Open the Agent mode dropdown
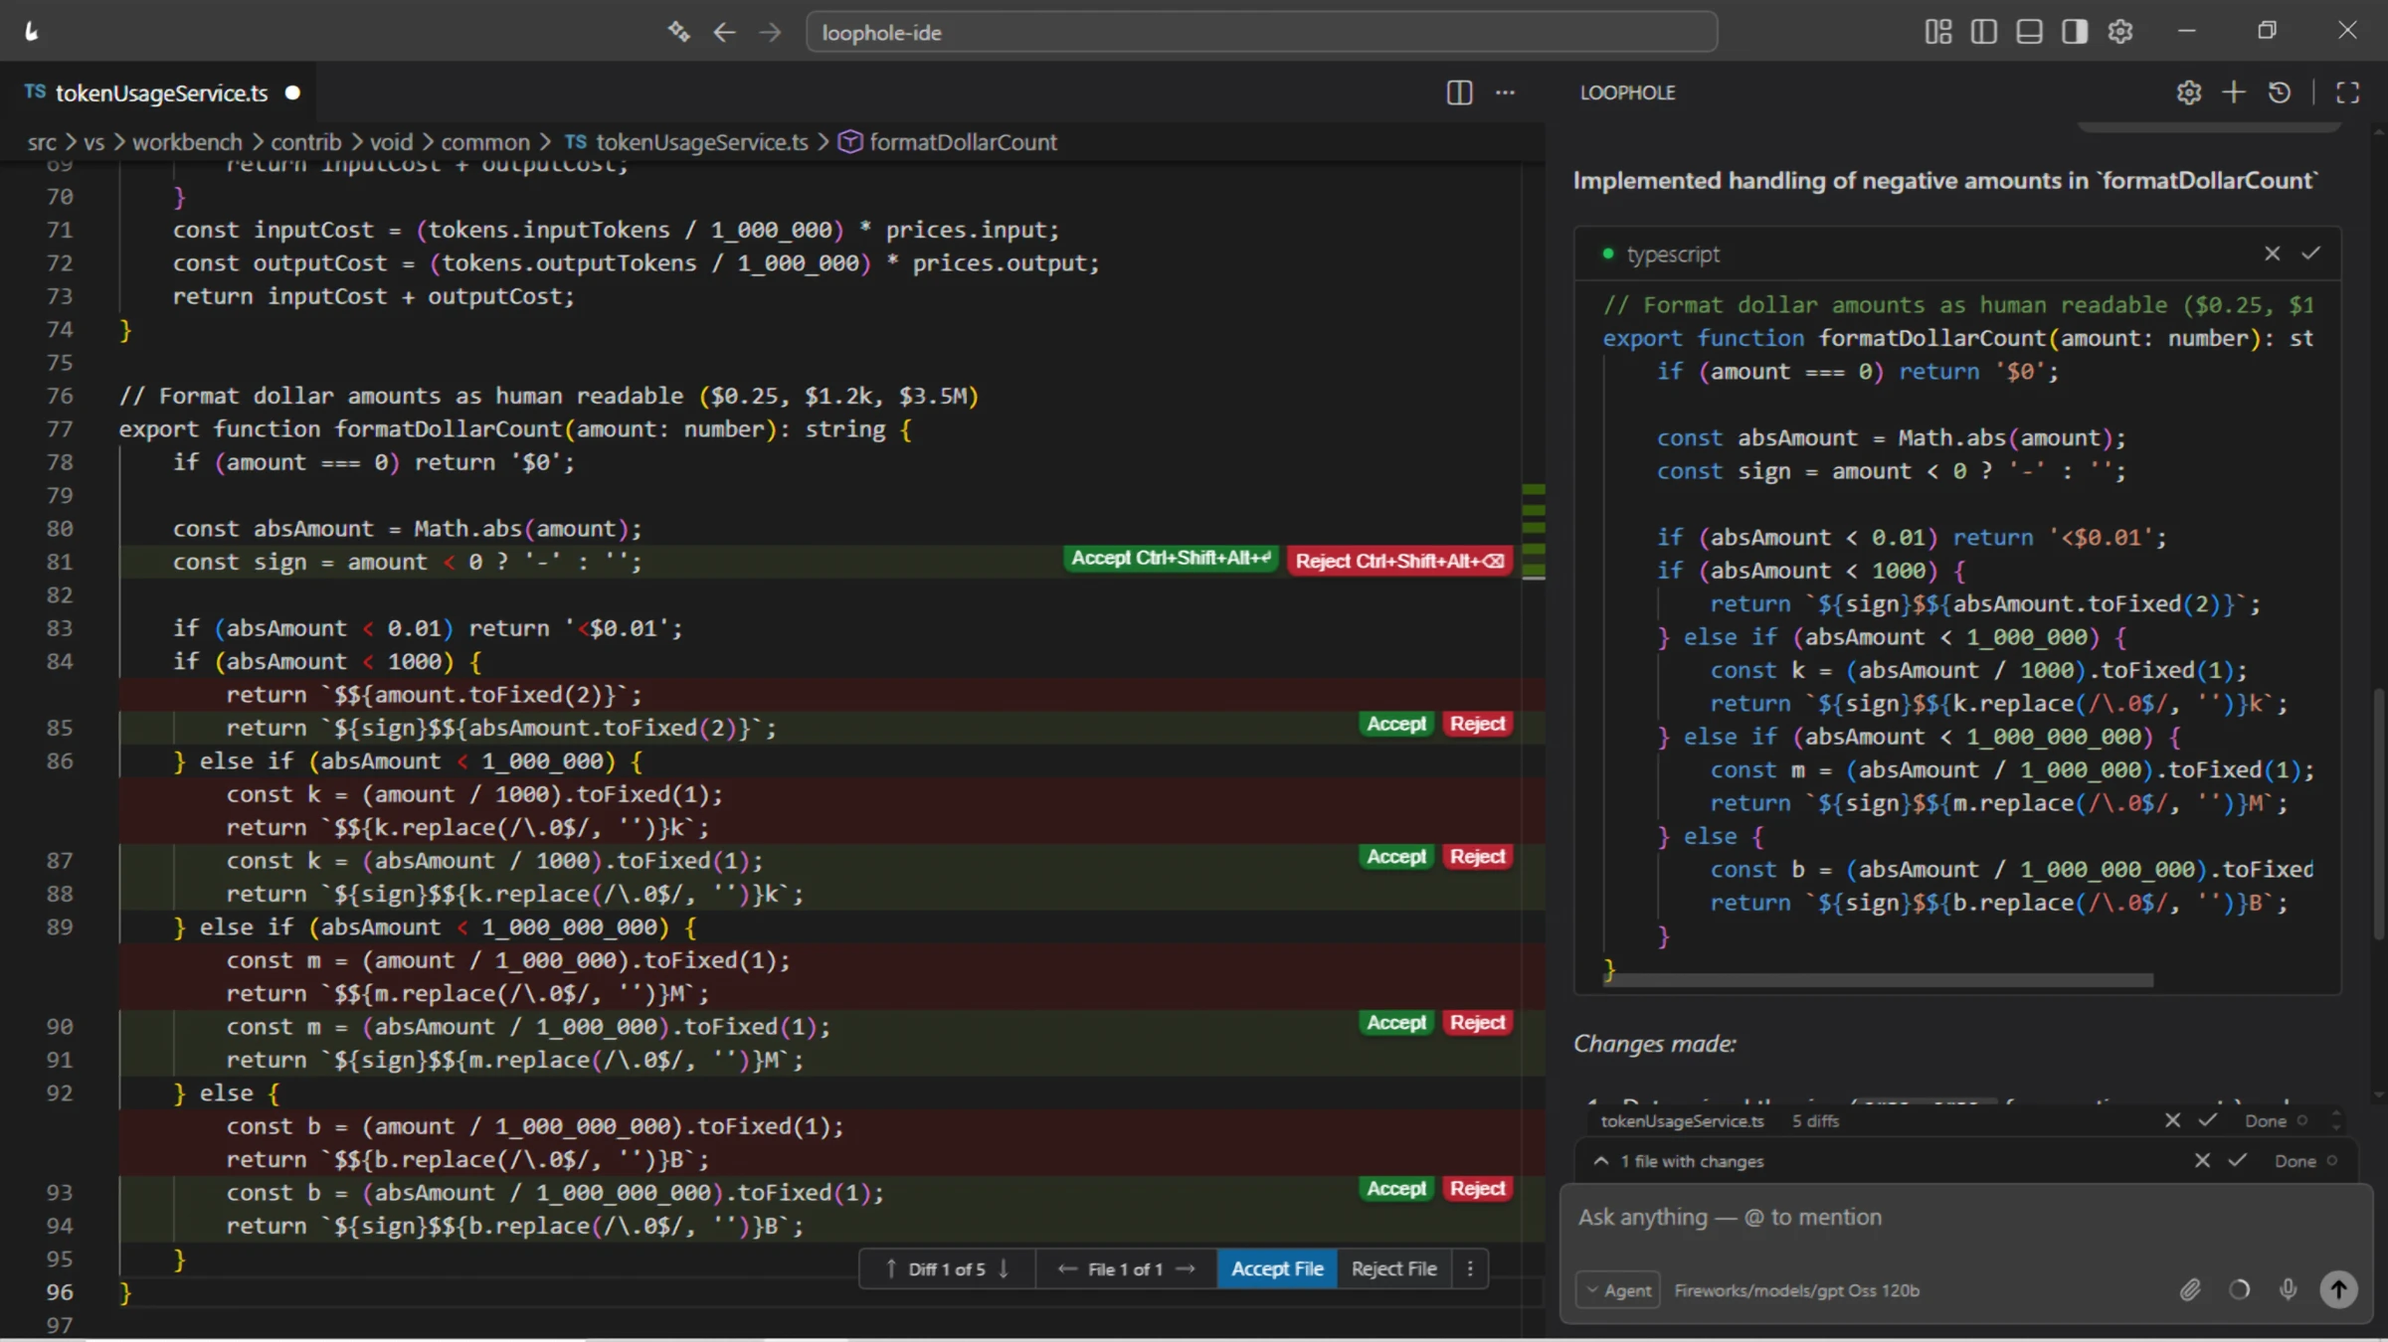 pyautogui.click(x=1618, y=1290)
